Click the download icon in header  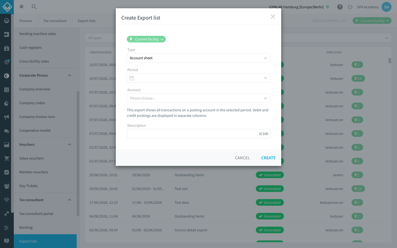[x=350, y=7]
